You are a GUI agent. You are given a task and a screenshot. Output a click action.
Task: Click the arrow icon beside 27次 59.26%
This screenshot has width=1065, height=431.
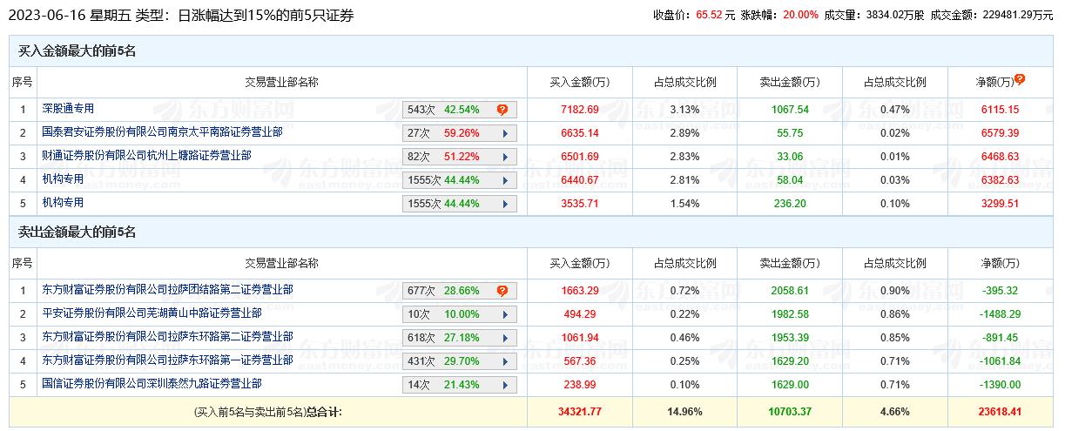[503, 133]
